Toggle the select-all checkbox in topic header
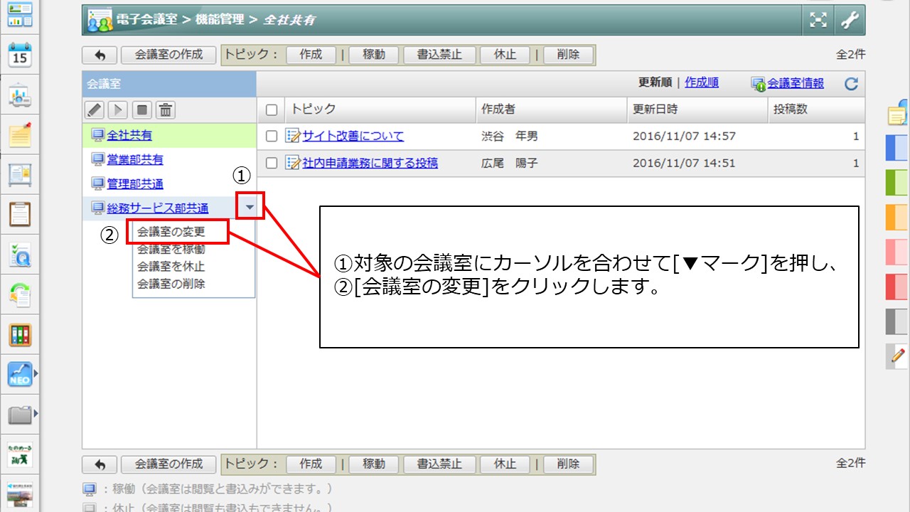 tap(271, 110)
